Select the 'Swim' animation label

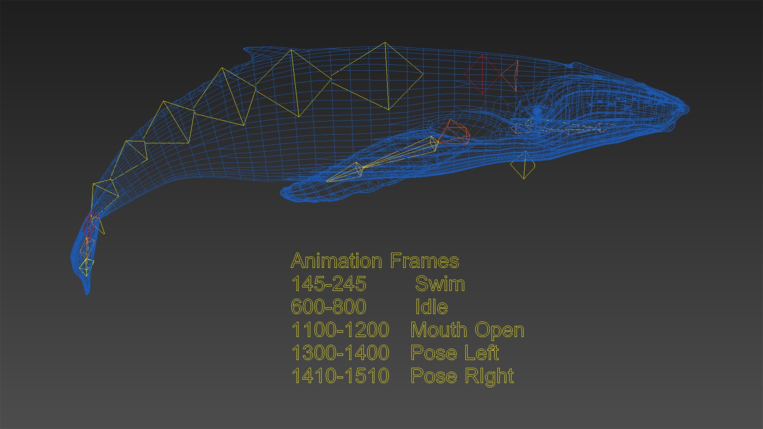[x=440, y=284]
